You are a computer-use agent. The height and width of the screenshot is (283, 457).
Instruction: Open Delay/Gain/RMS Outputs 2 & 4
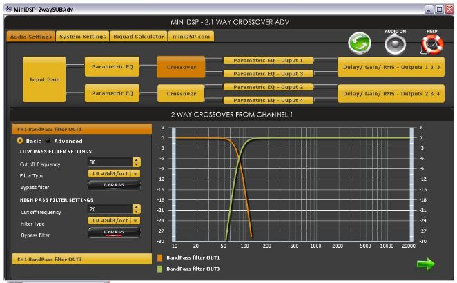391,94
